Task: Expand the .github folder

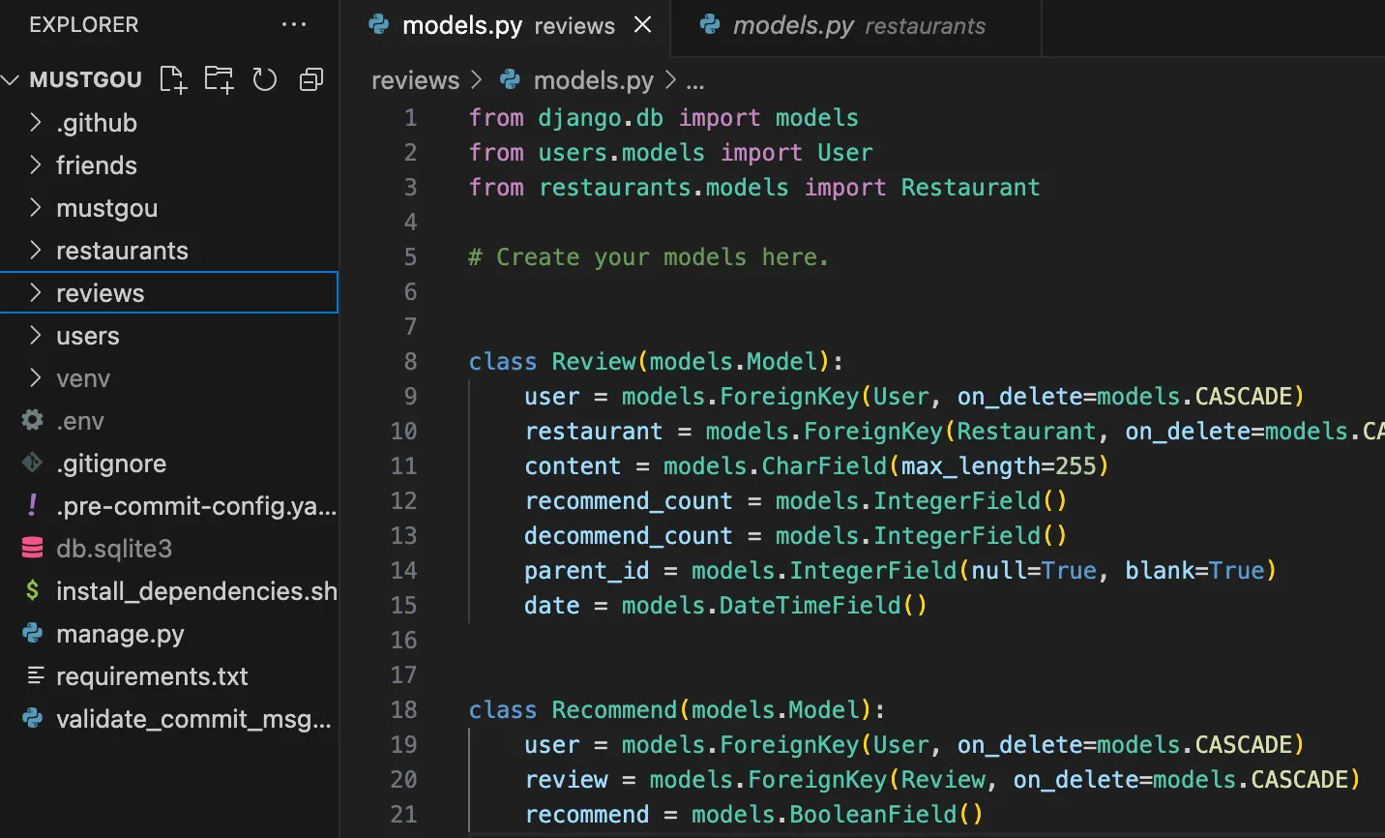Action: tap(96, 123)
